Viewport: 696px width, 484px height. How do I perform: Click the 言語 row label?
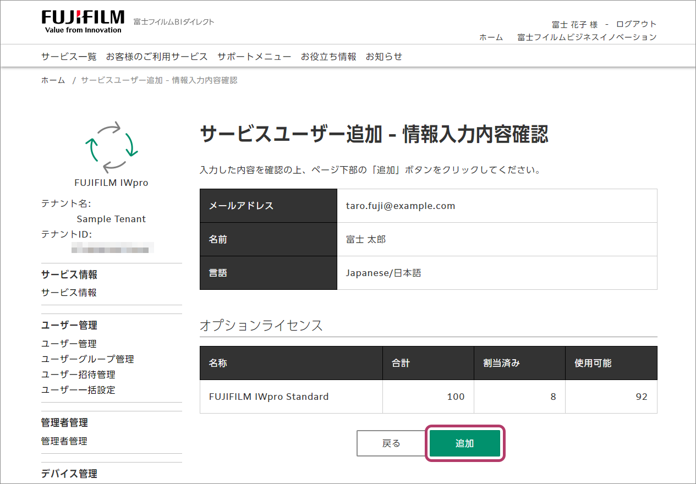tap(218, 273)
